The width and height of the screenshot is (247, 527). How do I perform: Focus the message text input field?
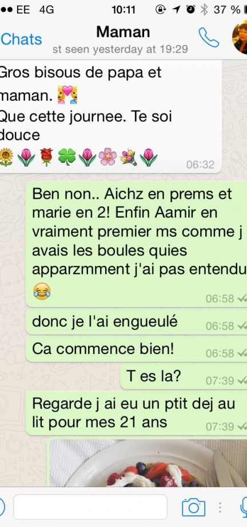(x=90, y=507)
